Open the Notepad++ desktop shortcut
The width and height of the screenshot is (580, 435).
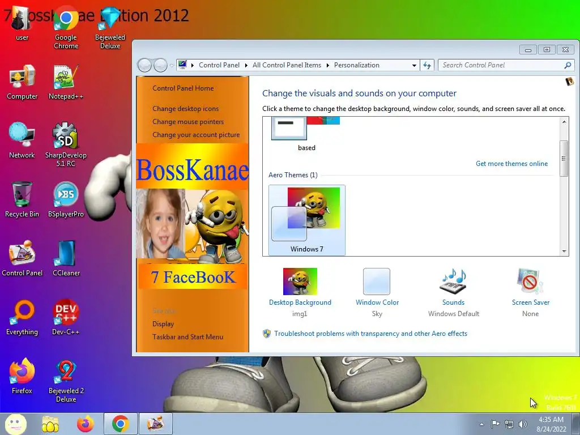66,82
